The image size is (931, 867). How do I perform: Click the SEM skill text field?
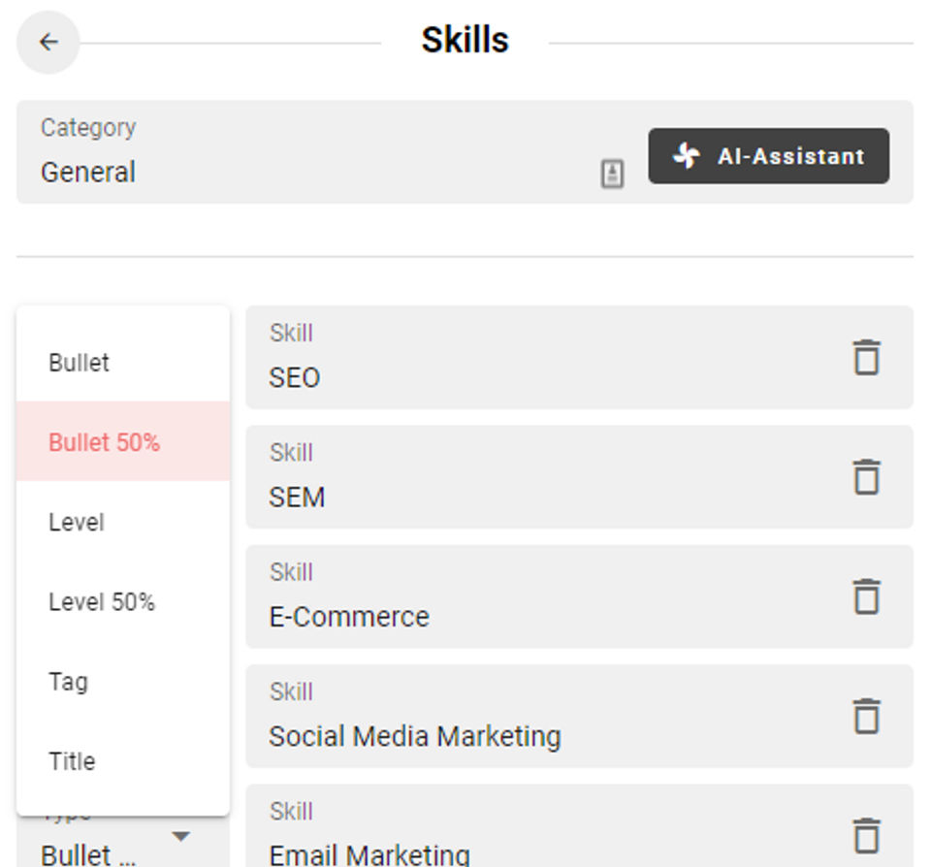coord(543,497)
